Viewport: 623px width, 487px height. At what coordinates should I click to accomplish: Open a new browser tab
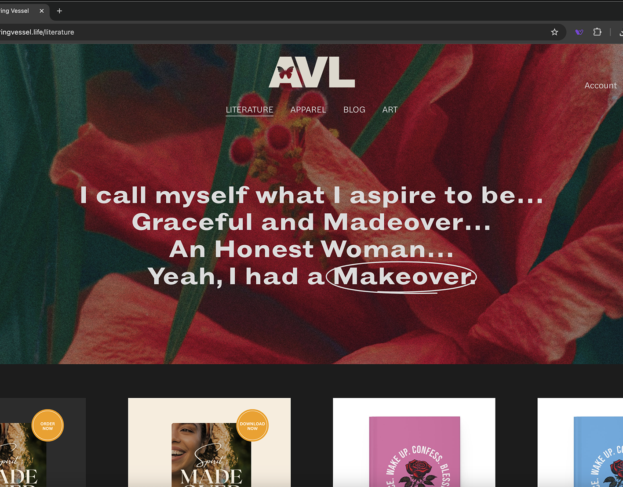click(x=59, y=11)
